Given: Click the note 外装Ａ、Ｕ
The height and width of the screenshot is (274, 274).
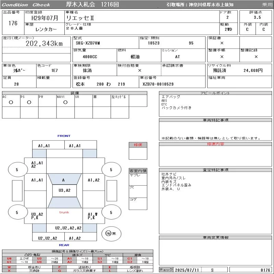Looking at the screenshot, I should tap(171, 189).
